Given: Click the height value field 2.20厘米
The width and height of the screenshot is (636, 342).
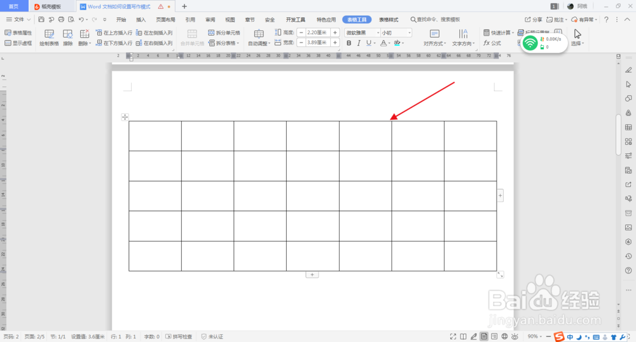Looking at the screenshot, I should pyautogui.click(x=318, y=32).
